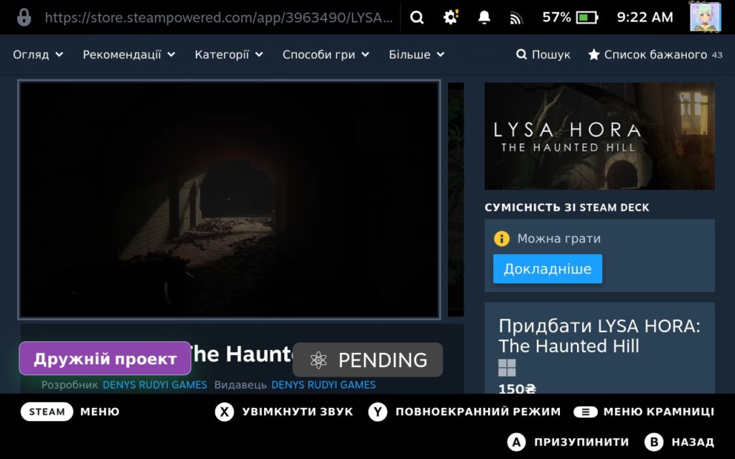Viewport: 735px width, 459px height.
Task: Open the LYSA HORA header capsule image
Action: [599, 136]
